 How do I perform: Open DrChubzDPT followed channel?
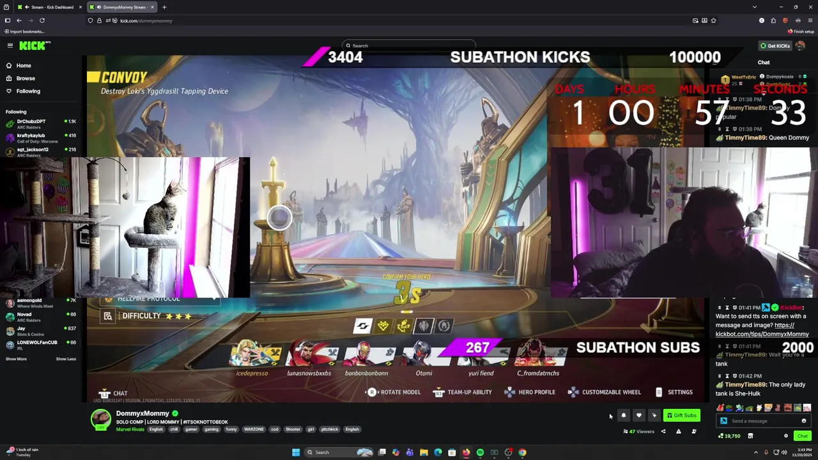pyautogui.click(x=41, y=123)
